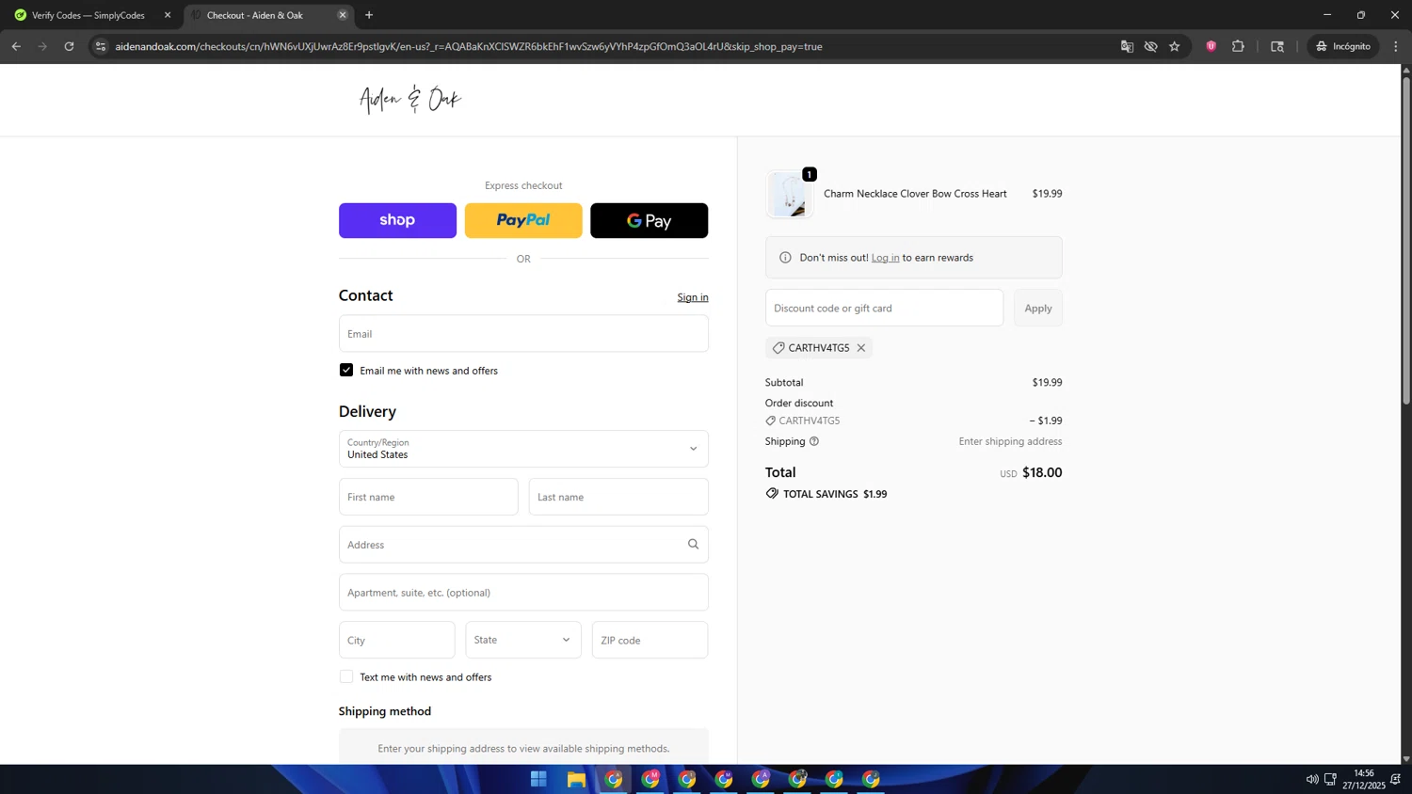Open the Country/Region dropdown
Image resolution: width=1412 pixels, height=794 pixels.
(x=523, y=449)
